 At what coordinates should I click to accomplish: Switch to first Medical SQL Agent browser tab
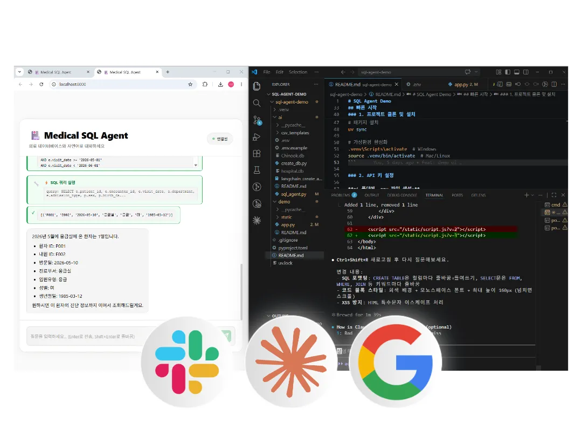pos(56,72)
